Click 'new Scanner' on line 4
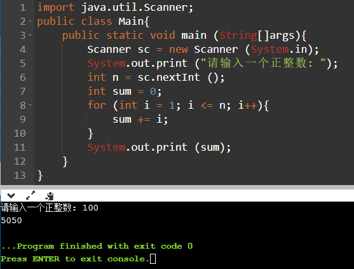Image resolution: width=354 pixels, height=269 pixels. pos(203,50)
